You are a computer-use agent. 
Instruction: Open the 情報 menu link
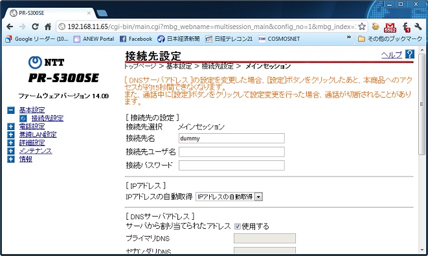click(26, 159)
